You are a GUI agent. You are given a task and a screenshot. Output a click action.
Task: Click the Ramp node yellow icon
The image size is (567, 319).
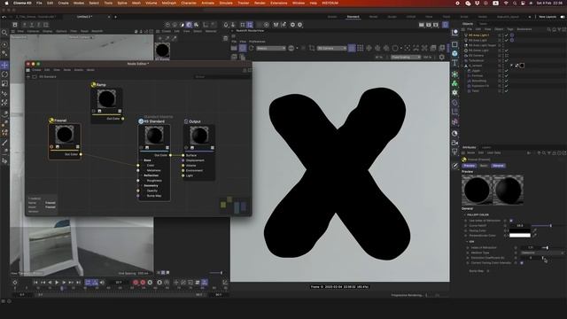[x=93, y=85]
